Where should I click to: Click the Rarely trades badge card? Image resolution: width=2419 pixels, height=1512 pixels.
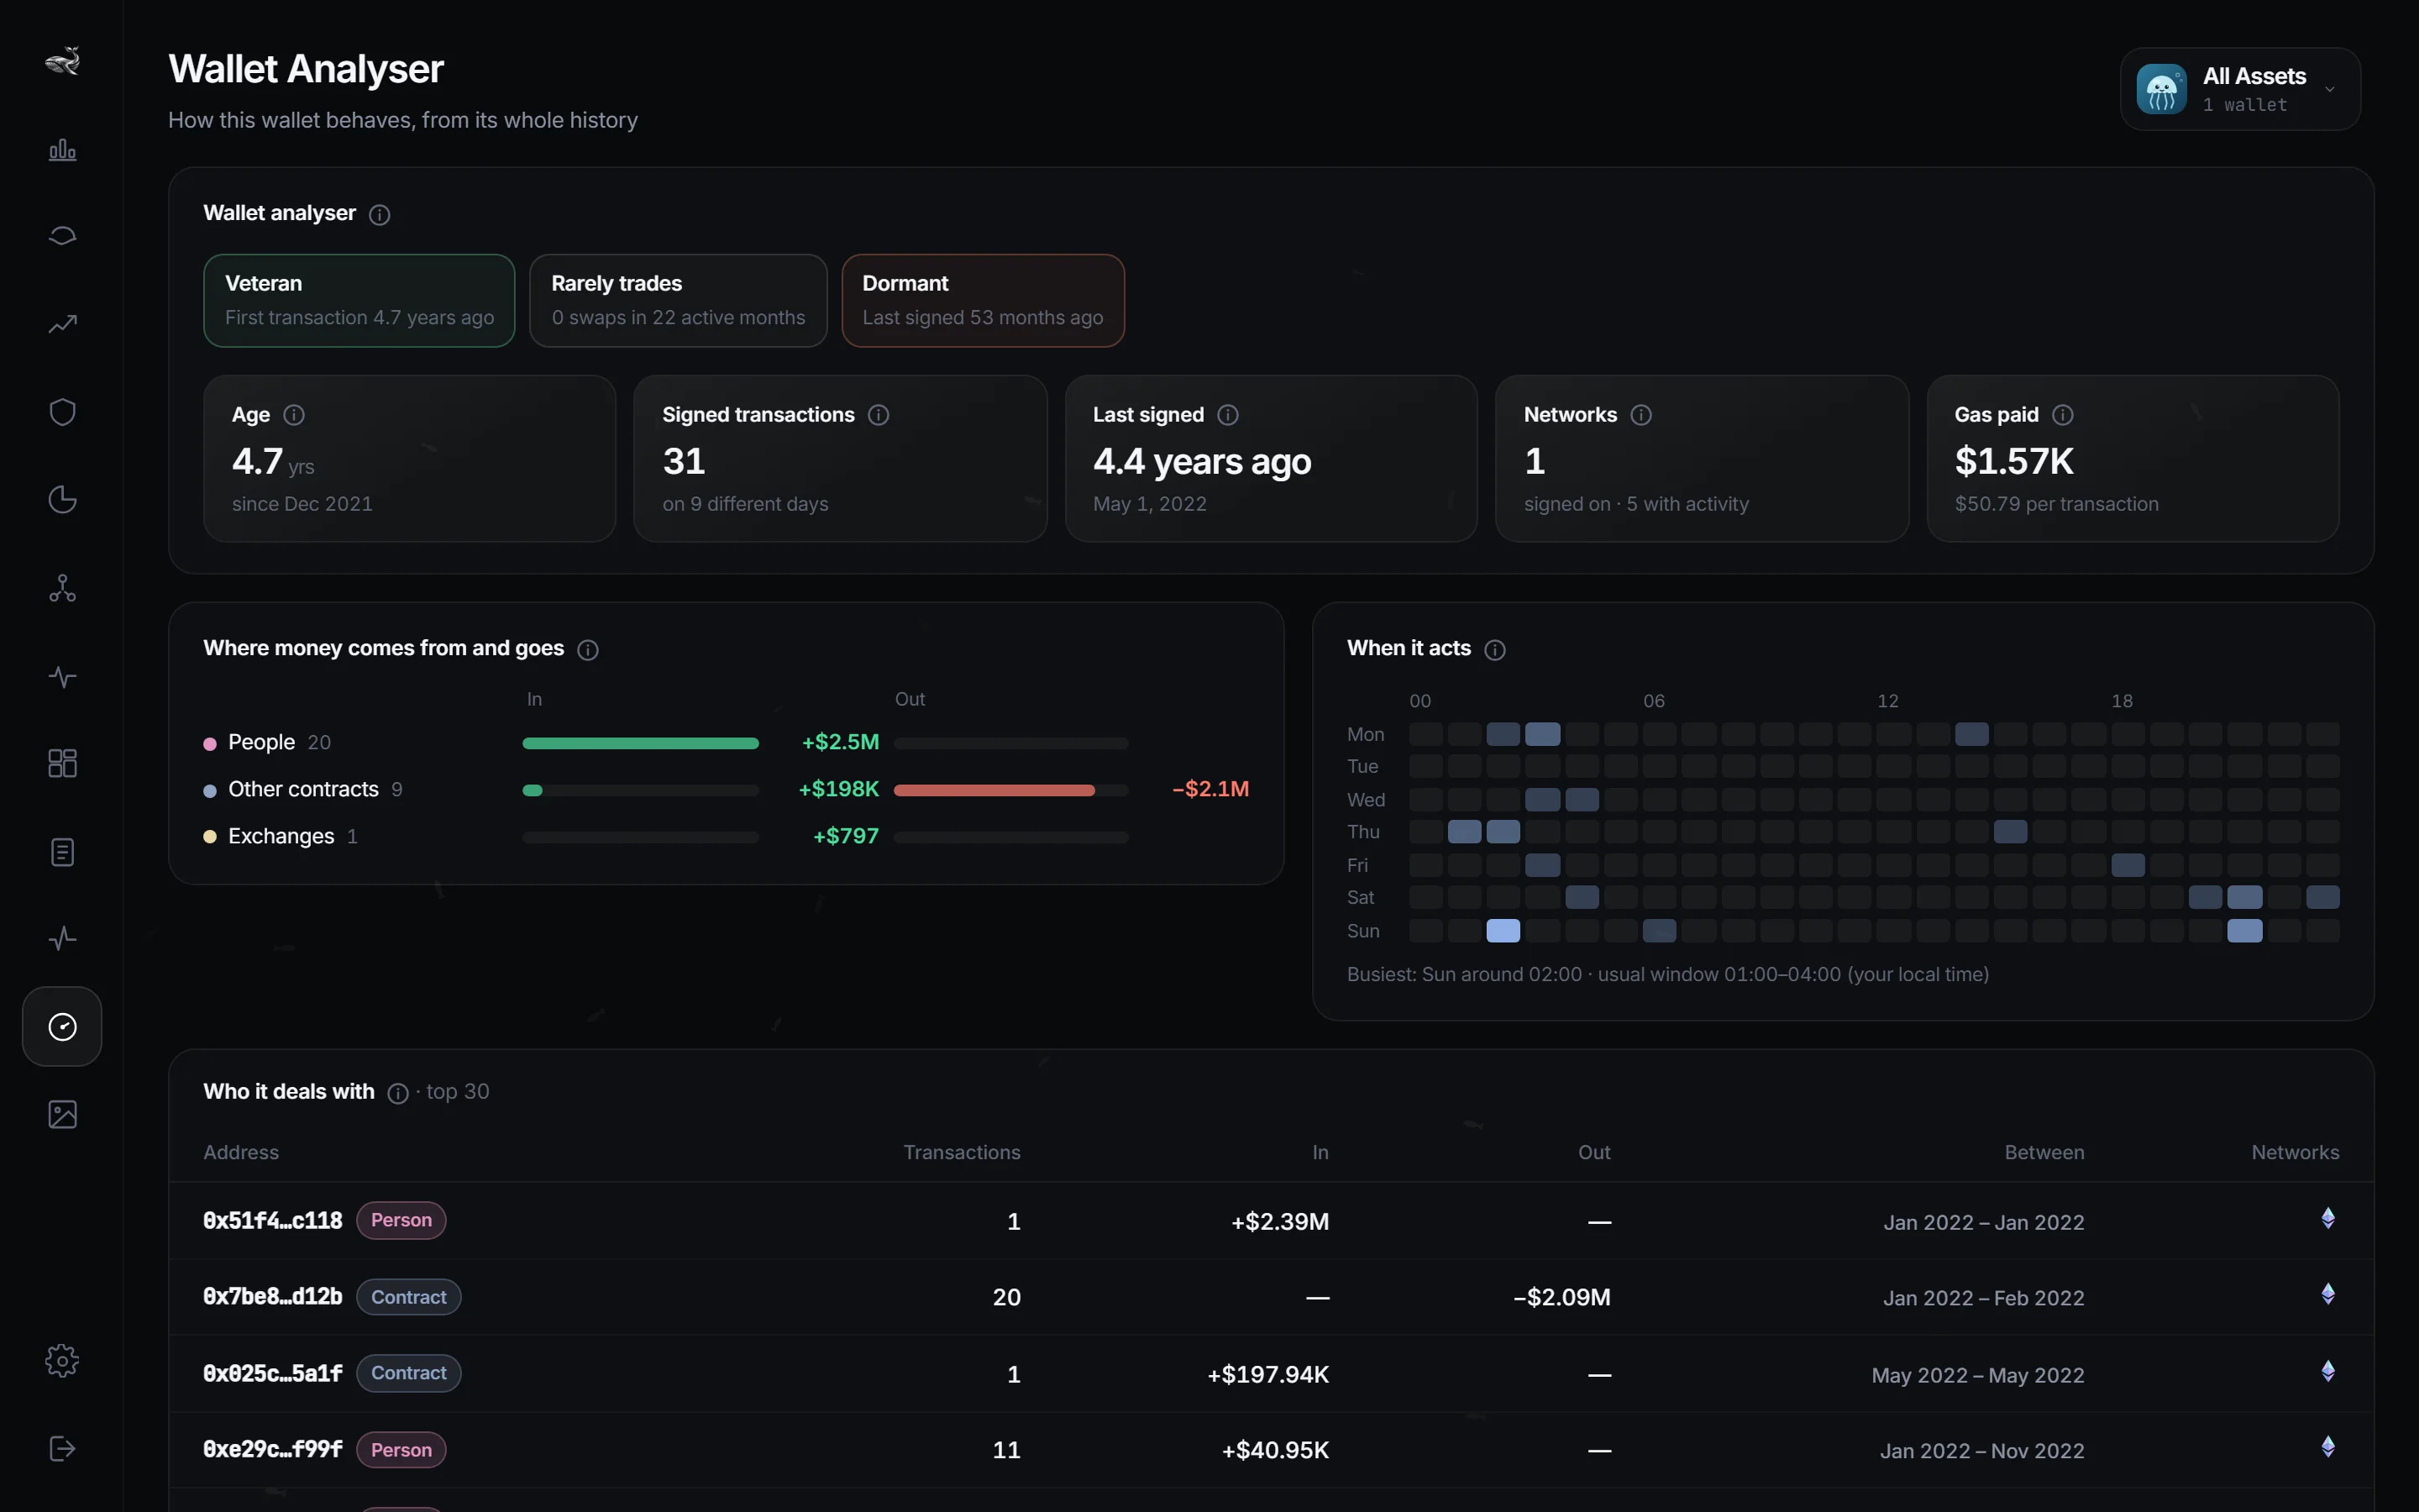tap(678, 300)
